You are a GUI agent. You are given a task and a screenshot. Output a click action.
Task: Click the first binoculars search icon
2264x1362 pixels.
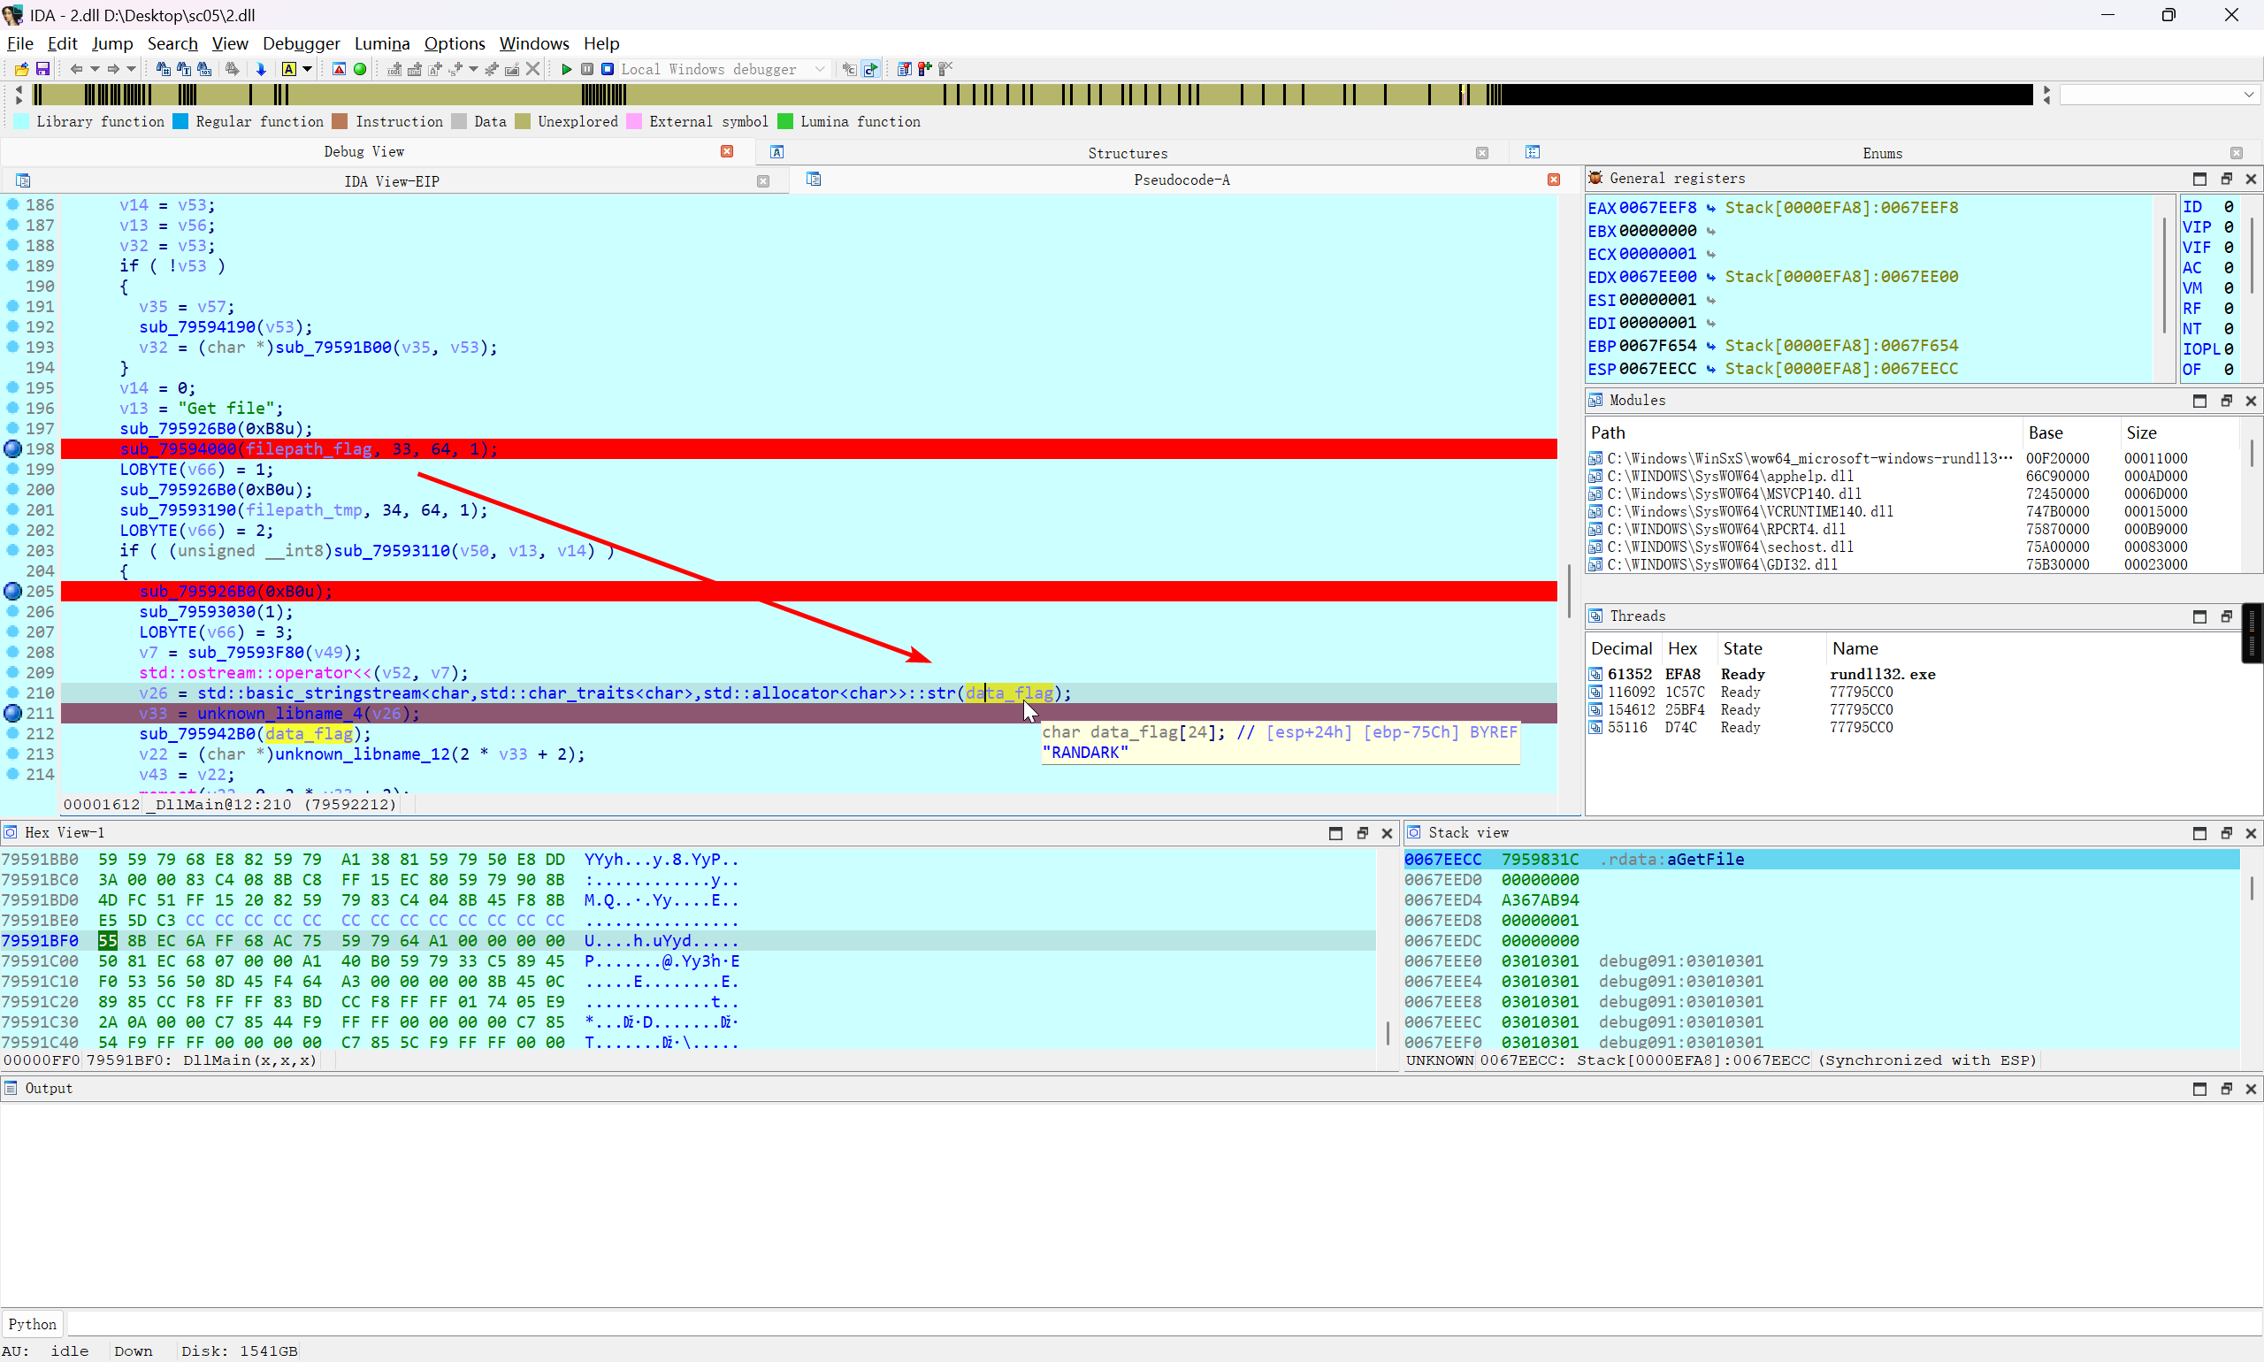pos(164,69)
